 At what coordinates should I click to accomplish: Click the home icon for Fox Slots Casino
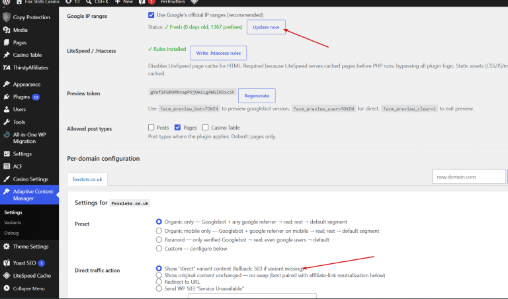pos(19,2)
